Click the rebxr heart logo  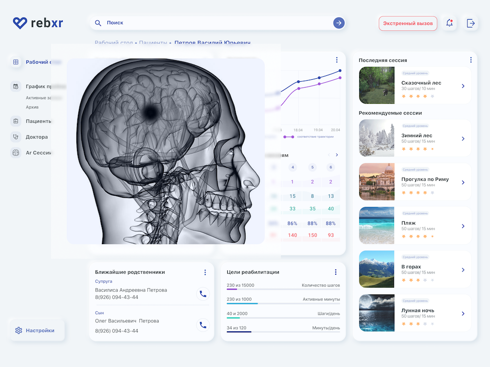click(x=20, y=23)
